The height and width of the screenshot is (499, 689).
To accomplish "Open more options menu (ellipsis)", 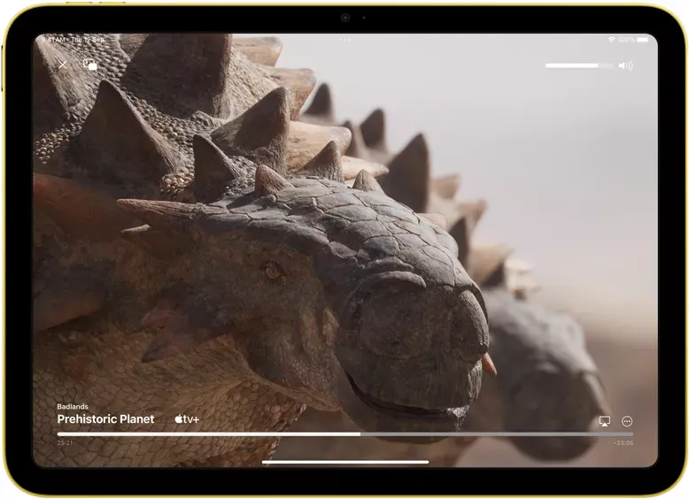I will click(627, 421).
